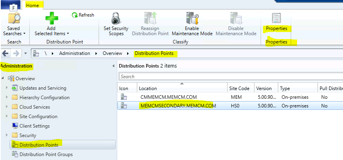Switch to the Home ribbon tab
The width and height of the screenshot is (343, 160).
(32, 5)
